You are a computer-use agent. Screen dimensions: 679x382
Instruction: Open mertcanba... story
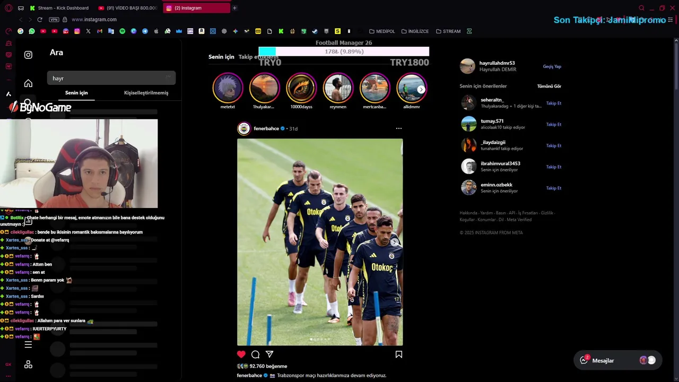tap(375, 88)
